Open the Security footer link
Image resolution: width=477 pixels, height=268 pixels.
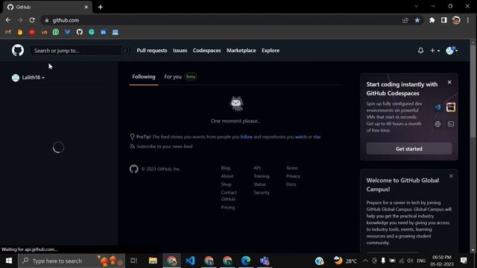click(262, 192)
